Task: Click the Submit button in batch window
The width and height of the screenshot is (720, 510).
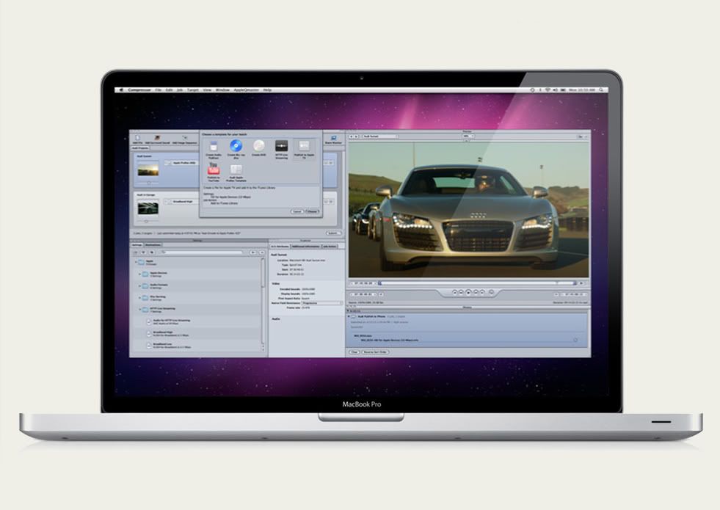Action: 334,233
